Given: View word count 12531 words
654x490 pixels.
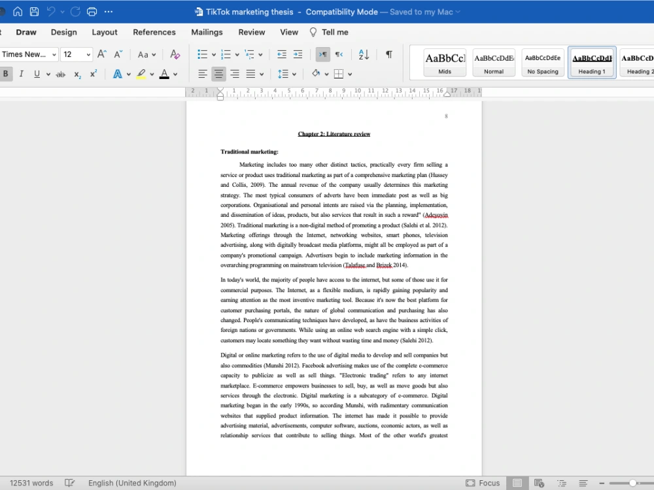Looking at the screenshot, I should point(31,483).
